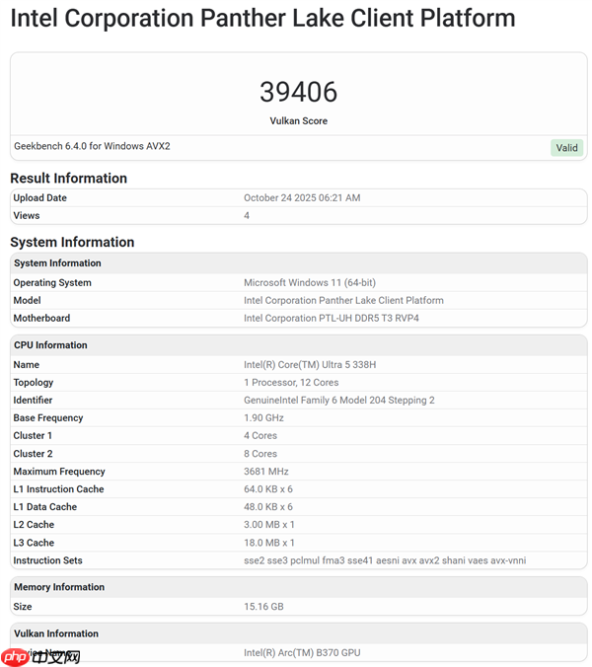Screen dimensions: 592x667
Task: Select the CPU Information table header
Action: [x=50, y=345]
